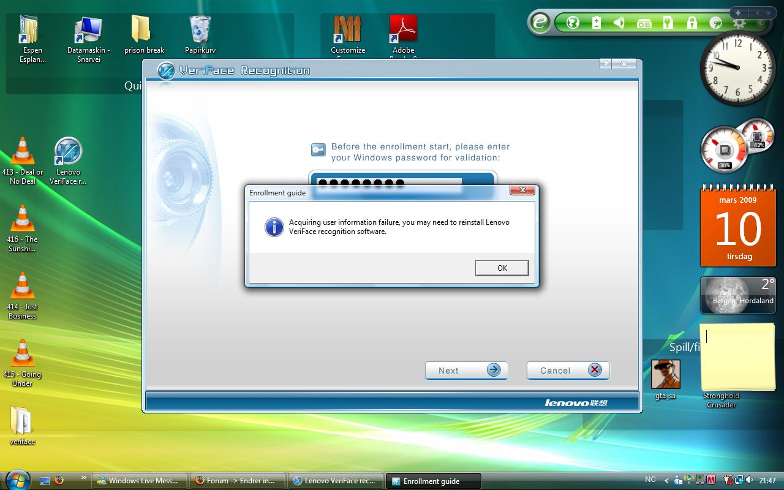Click the Bergen weather gadget
The height and width of the screenshot is (490, 784).
click(738, 295)
